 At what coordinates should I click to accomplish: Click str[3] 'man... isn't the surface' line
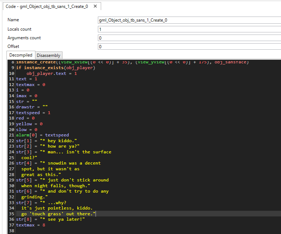click(64, 152)
